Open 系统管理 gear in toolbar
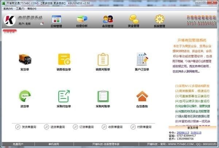Screen dimensions: 219x148 point(160,21)
